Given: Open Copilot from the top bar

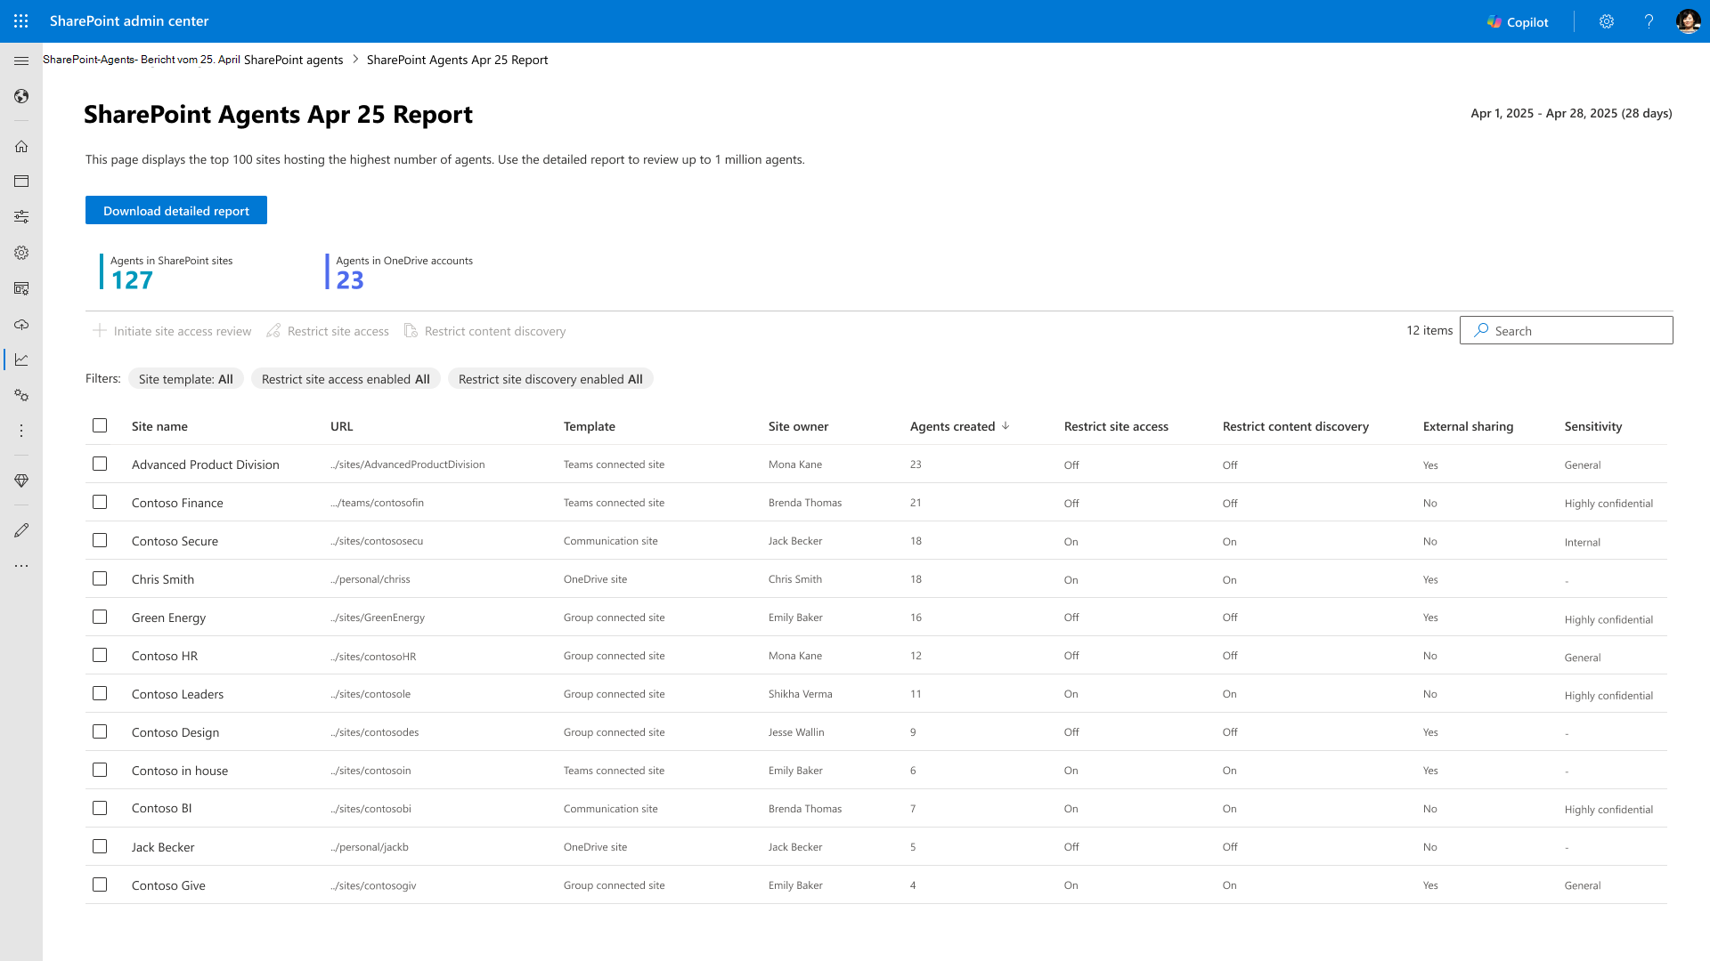Looking at the screenshot, I should [x=1518, y=21].
